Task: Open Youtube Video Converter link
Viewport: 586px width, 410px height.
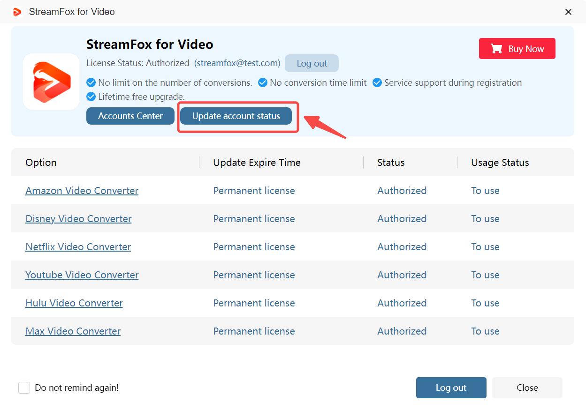Action: point(82,275)
